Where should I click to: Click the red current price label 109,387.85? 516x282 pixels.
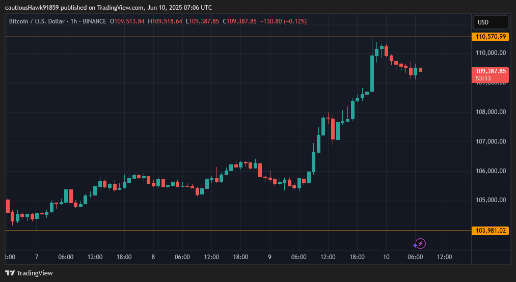point(491,71)
